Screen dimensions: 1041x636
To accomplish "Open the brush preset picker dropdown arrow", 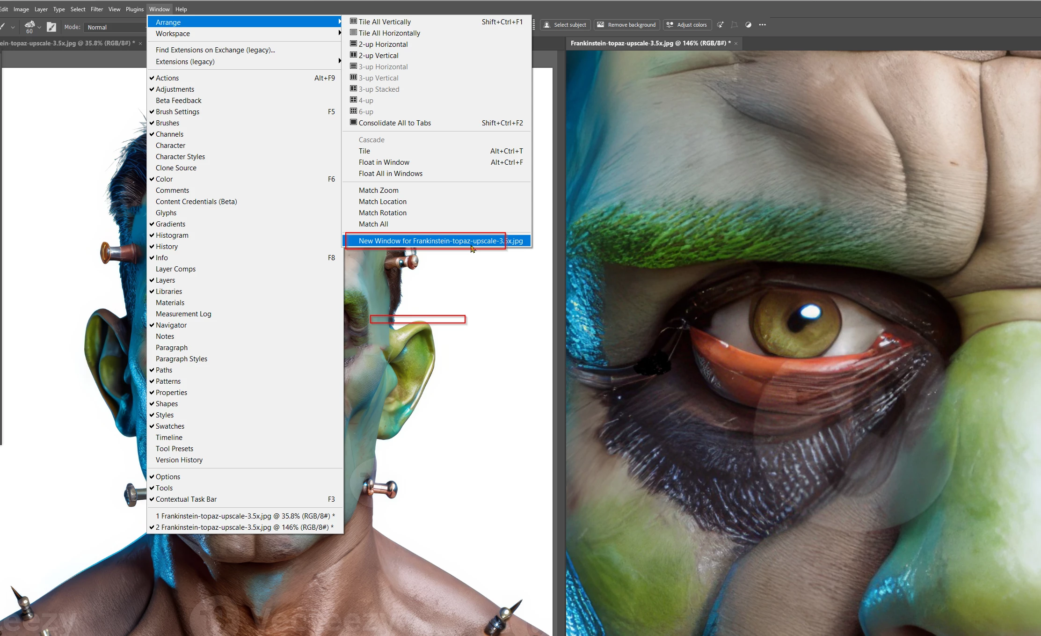I will 39,27.
